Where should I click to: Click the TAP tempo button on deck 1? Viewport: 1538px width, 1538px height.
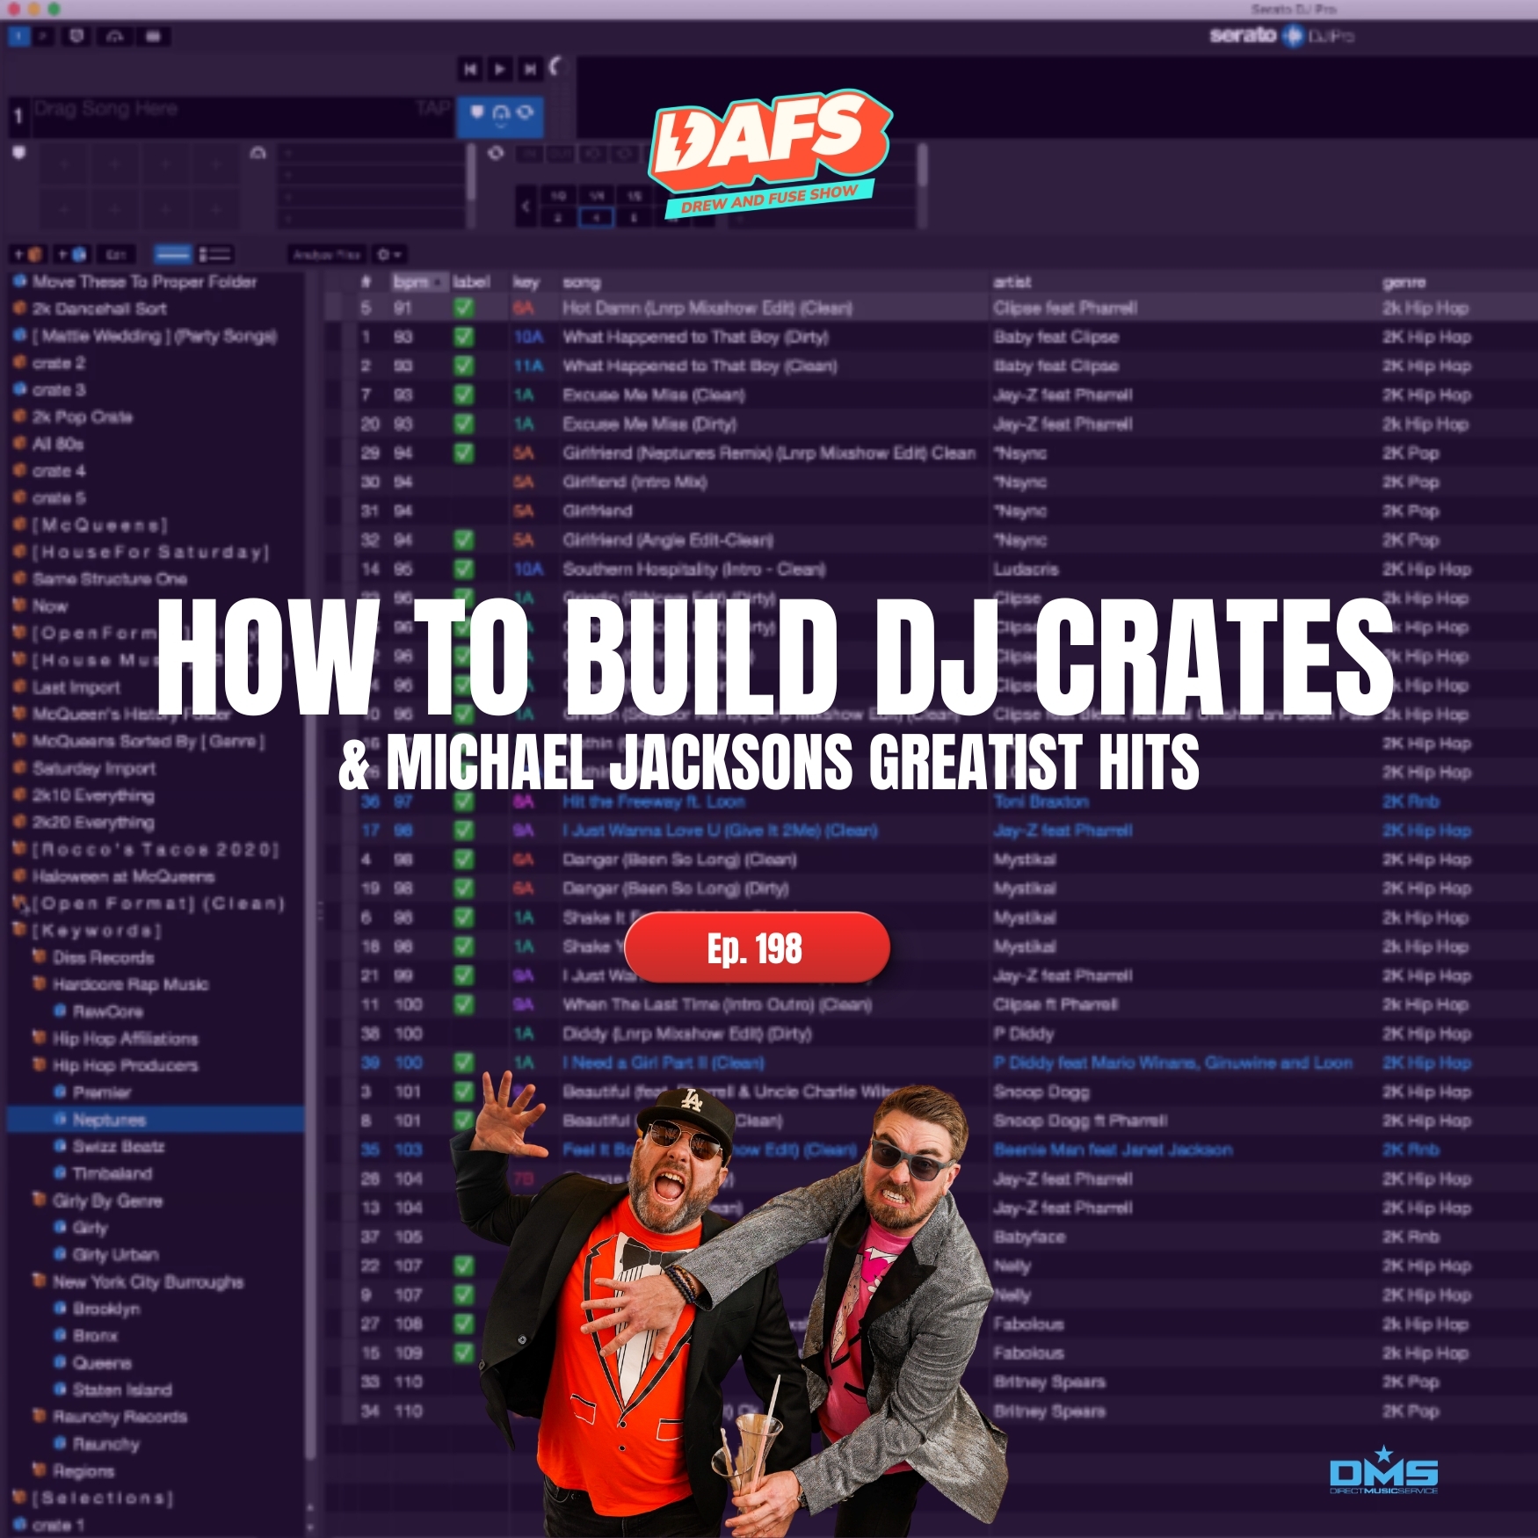[433, 108]
